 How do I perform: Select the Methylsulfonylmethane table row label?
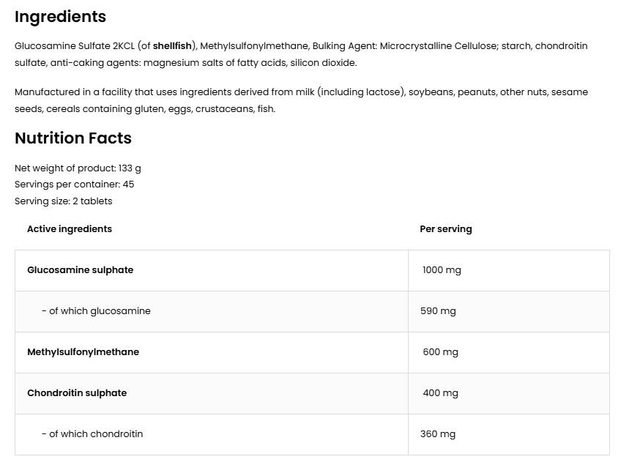point(83,352)
